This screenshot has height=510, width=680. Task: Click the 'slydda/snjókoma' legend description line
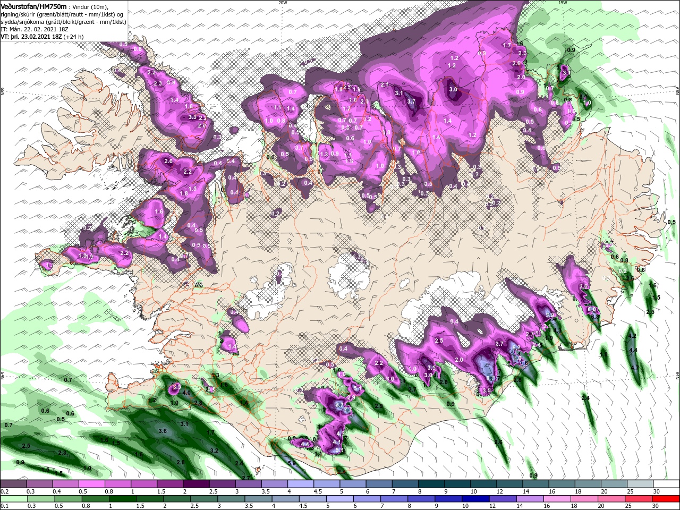click(63, 22)
